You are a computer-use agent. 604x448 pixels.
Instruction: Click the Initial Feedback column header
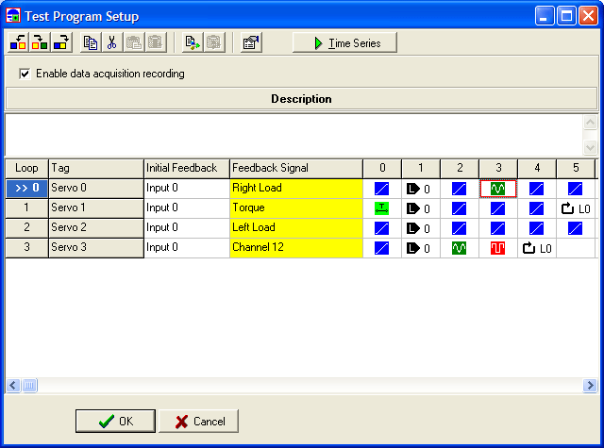click(187, 169)
